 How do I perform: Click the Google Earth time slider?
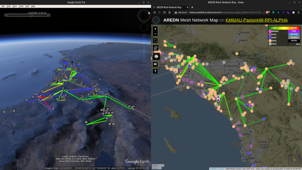(27, 15)
